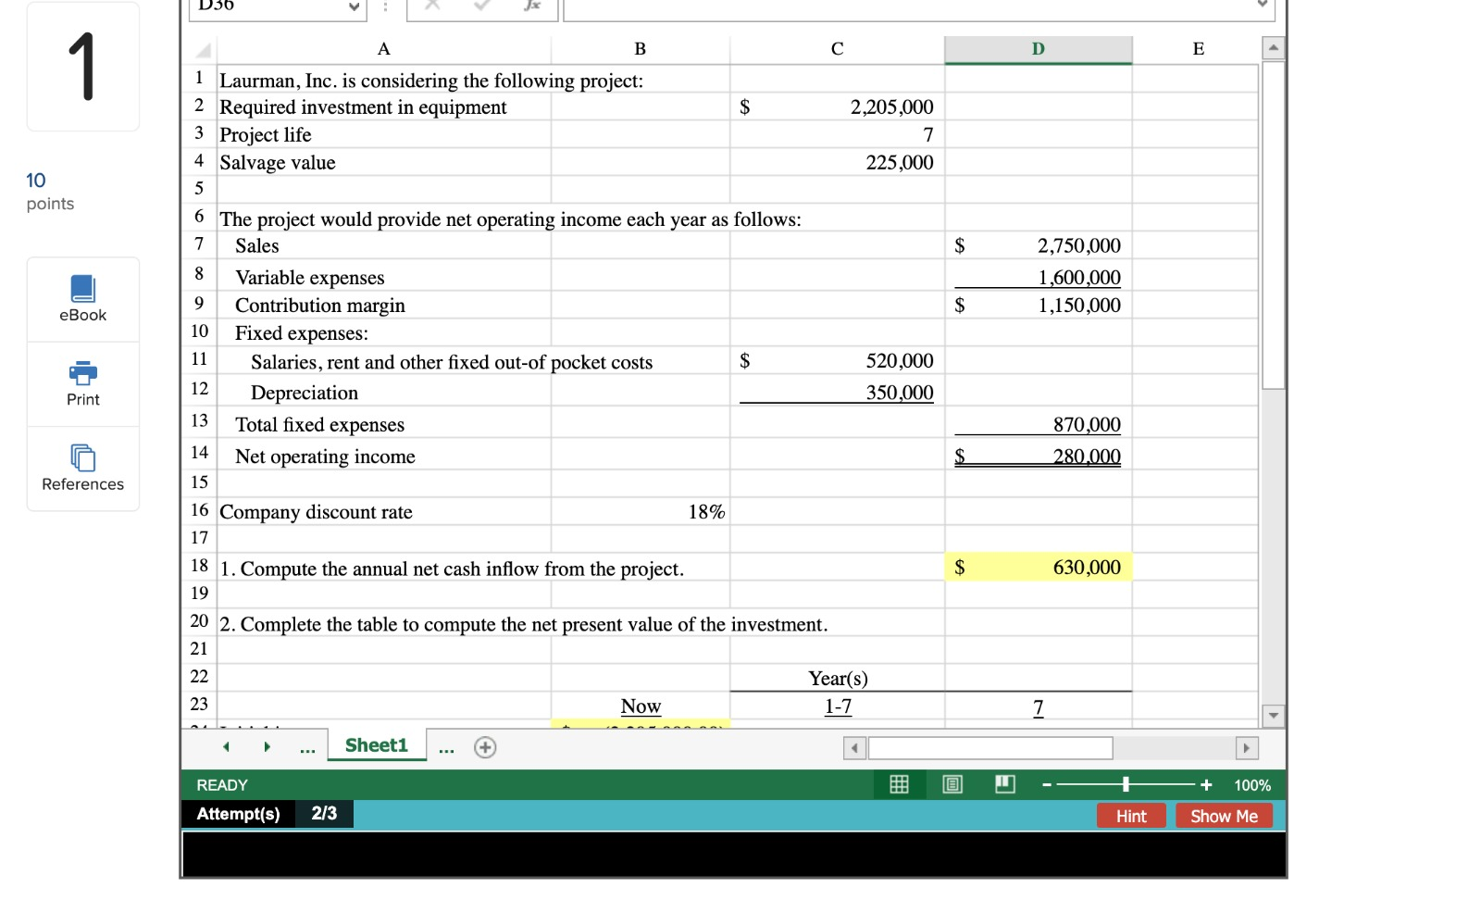The height and width of the screenshot is (900, 1481).
Task: Select the Sales value 2,750,000
Action: click(1039, 246)
